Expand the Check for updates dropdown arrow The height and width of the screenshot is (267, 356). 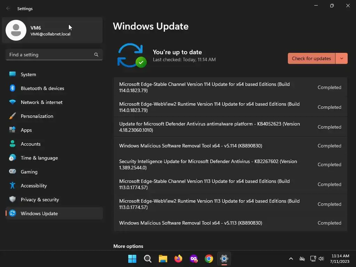point(341,58)
